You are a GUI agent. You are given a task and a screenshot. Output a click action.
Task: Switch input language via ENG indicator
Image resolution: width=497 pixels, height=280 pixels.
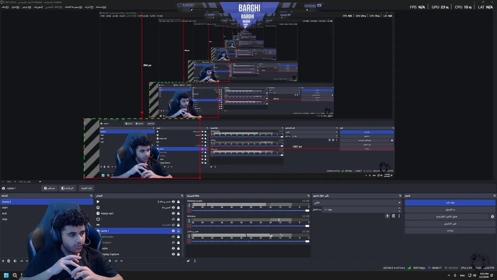coord(462,275)
